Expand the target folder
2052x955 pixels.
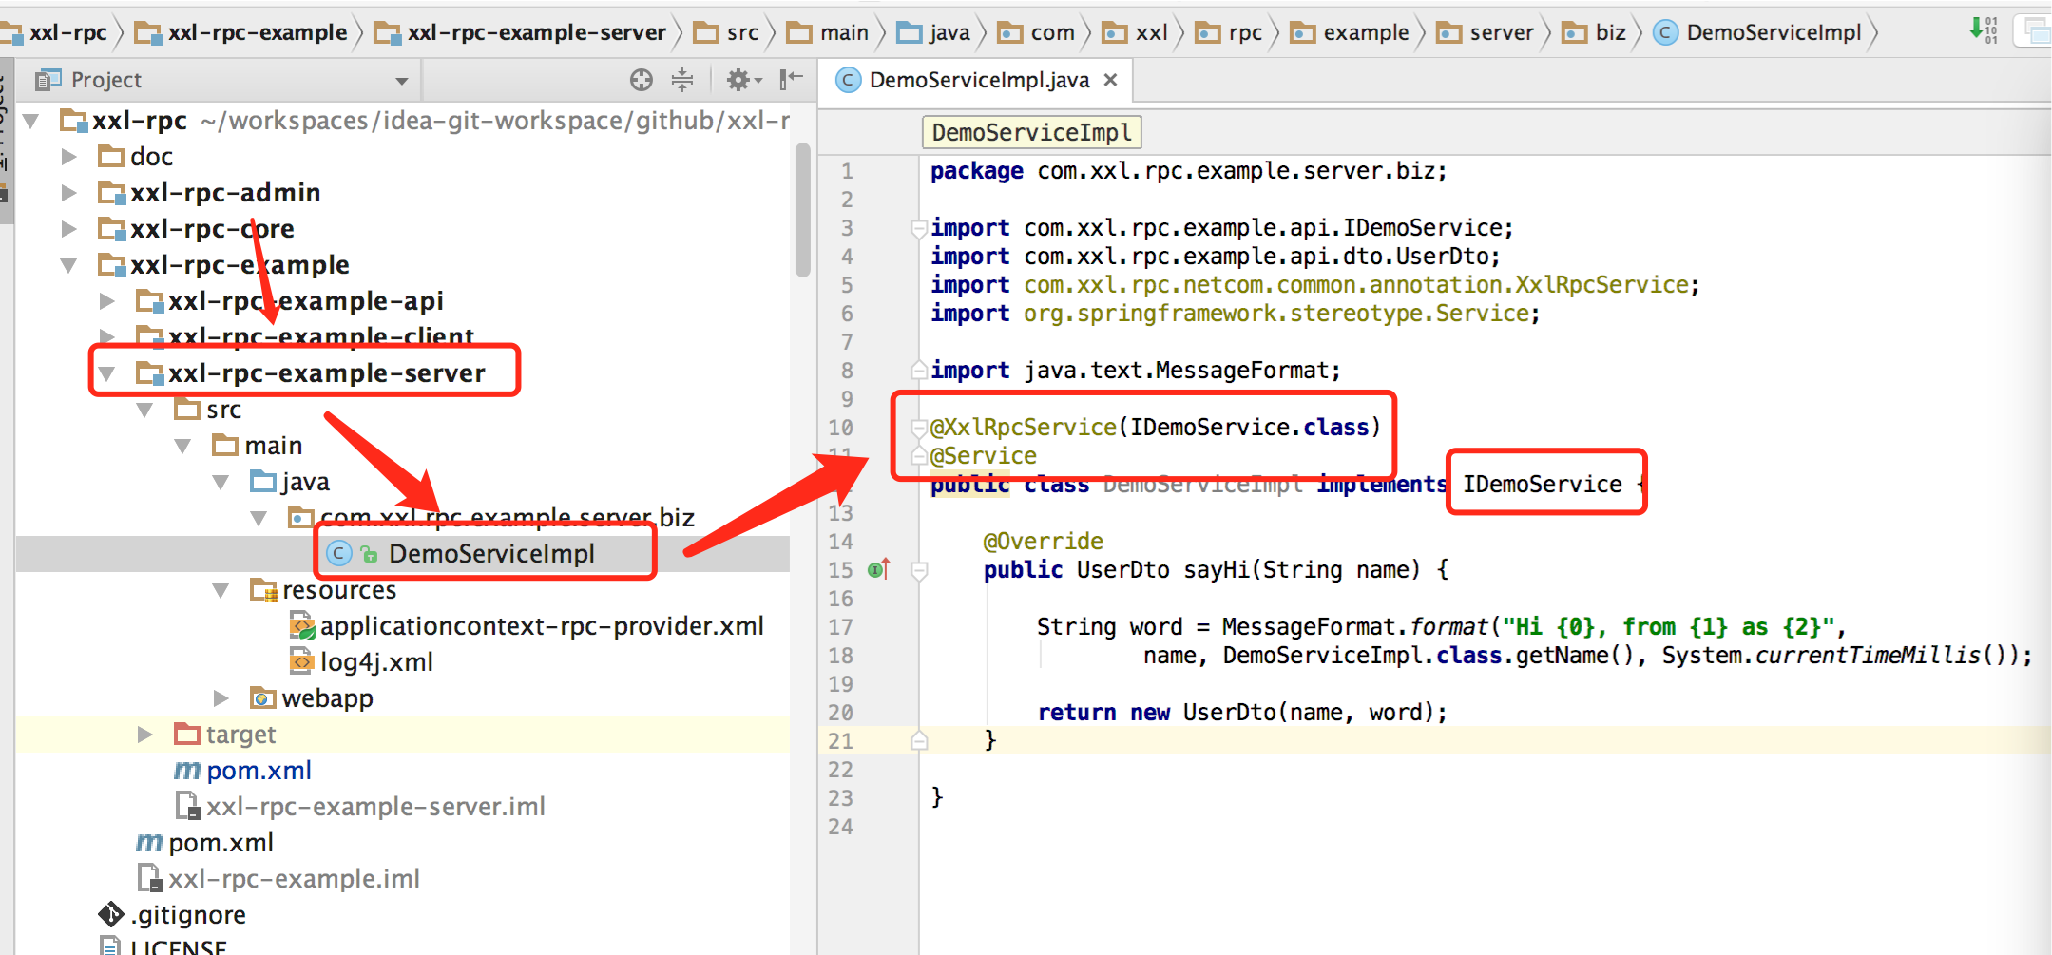(145, 735)
